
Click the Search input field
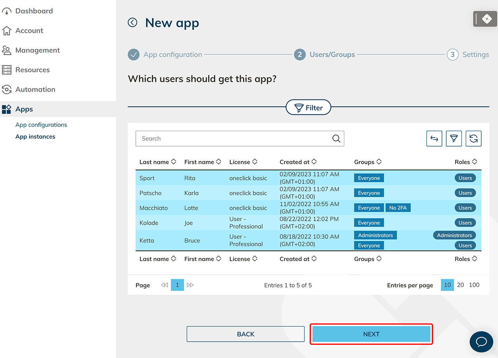[x=233, y=139]
